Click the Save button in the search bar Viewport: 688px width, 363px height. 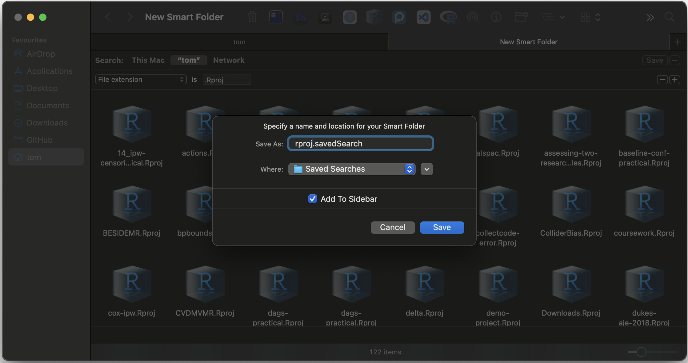pos(655,60)
